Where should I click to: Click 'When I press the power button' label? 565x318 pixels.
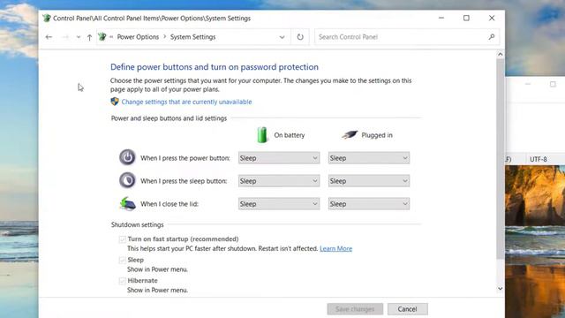point(185,158)
